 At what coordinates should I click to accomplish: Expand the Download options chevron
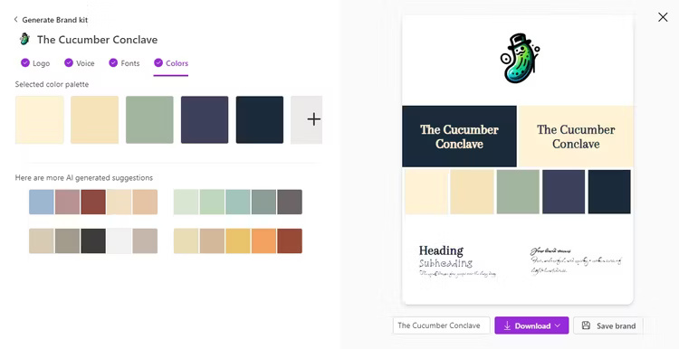click(558, 325)
